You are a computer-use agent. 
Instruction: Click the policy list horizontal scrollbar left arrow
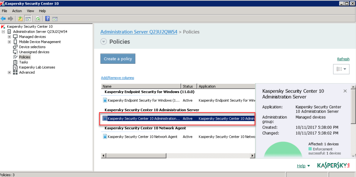[103, 156]
